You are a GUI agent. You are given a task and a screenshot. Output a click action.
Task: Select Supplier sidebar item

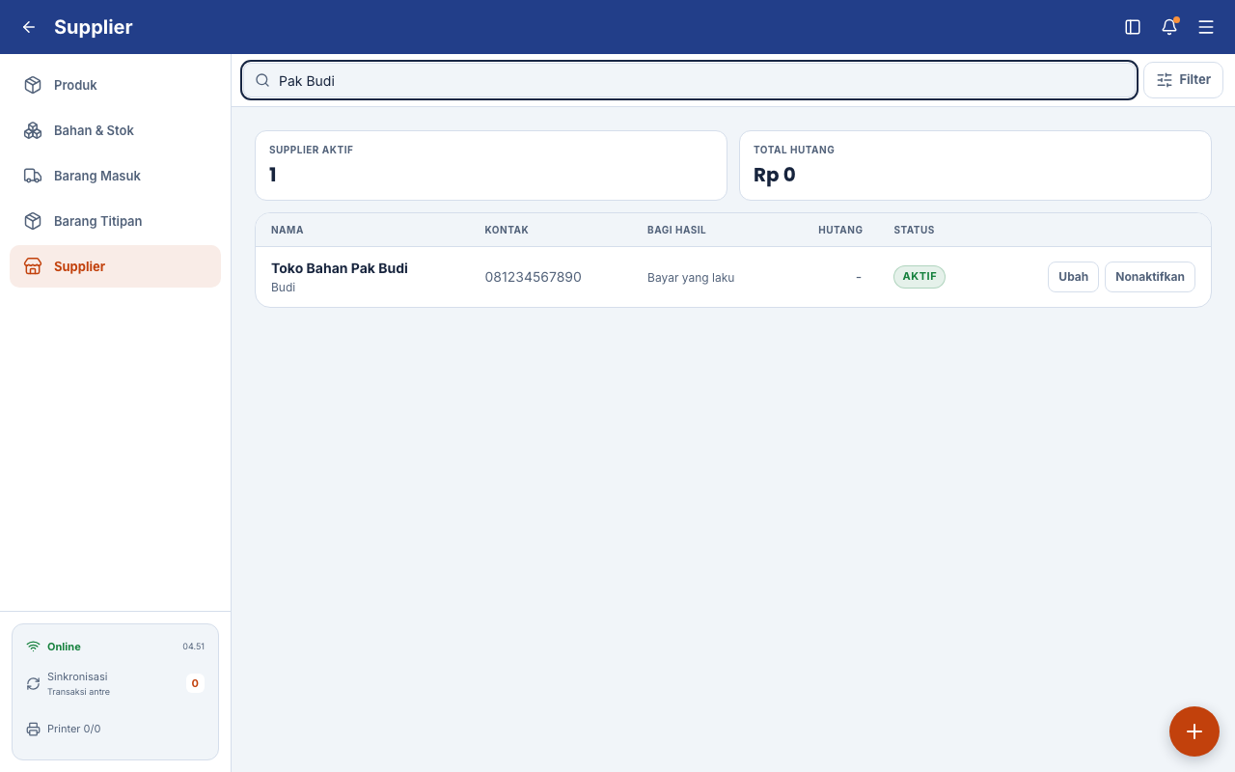point(116,266)
